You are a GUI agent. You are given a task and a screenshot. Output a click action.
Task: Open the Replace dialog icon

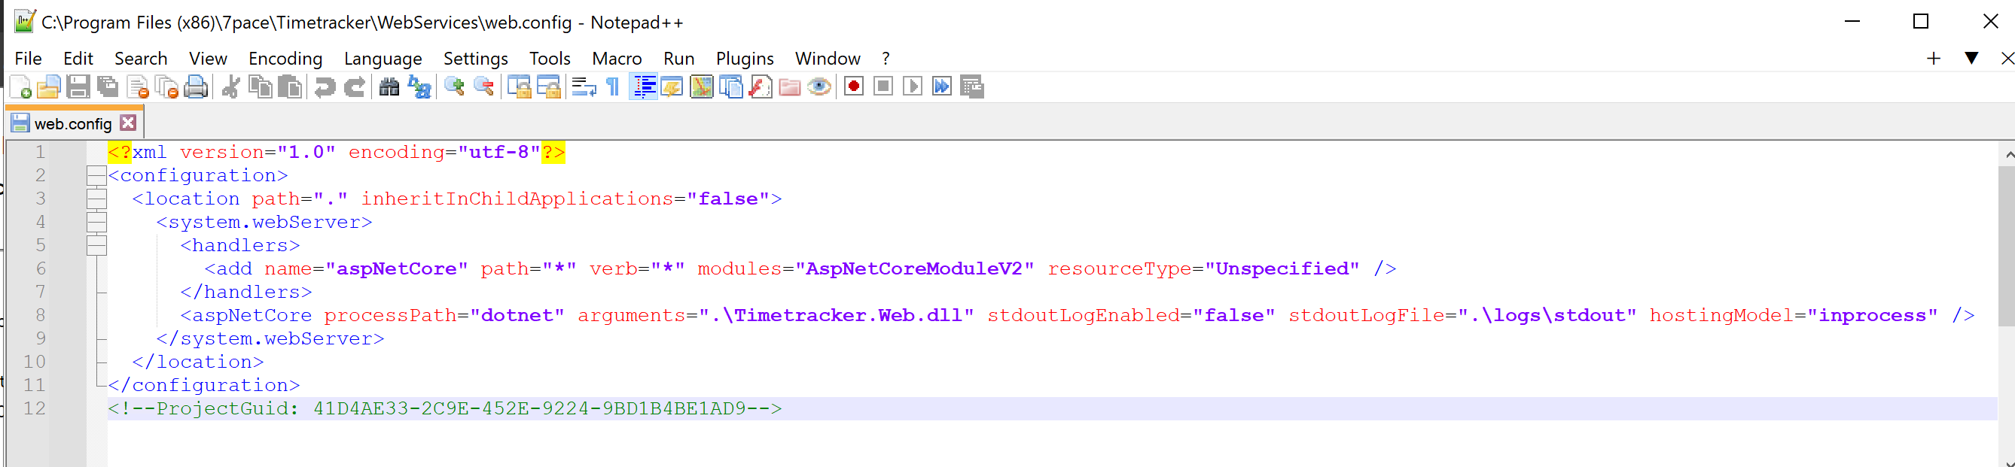419,86
